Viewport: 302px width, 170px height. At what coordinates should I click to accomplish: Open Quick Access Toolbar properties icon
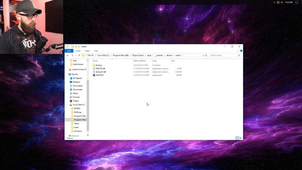click(x=72, y=47)
